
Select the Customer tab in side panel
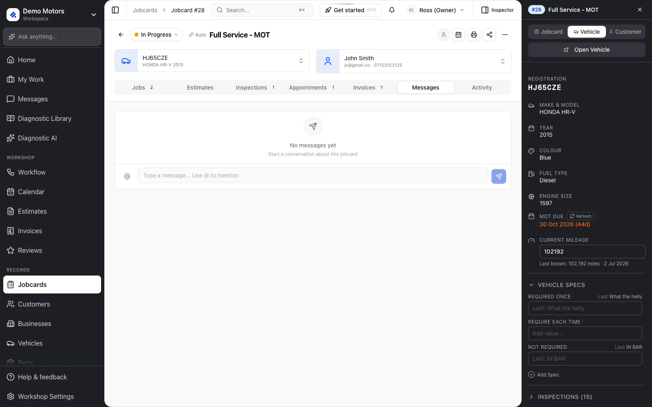click(626, 32)
